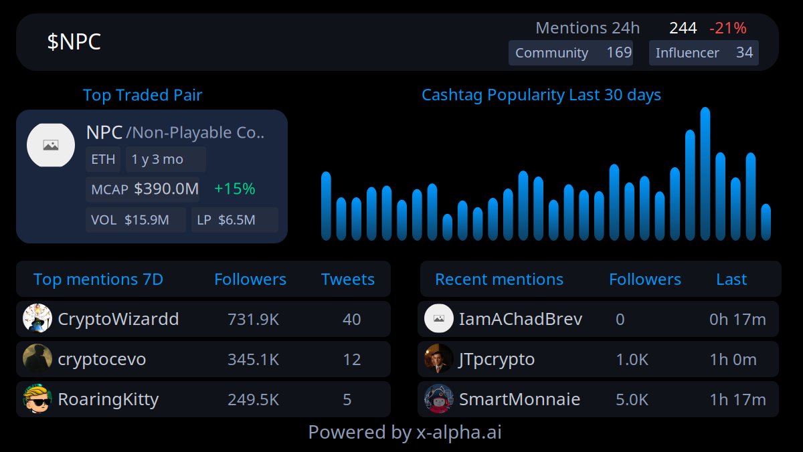Click the 244 mentions count
The image size is (803, 452).
coord(683,28)
